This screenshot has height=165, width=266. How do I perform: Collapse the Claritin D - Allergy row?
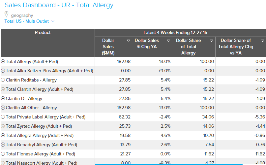[3, 99]
